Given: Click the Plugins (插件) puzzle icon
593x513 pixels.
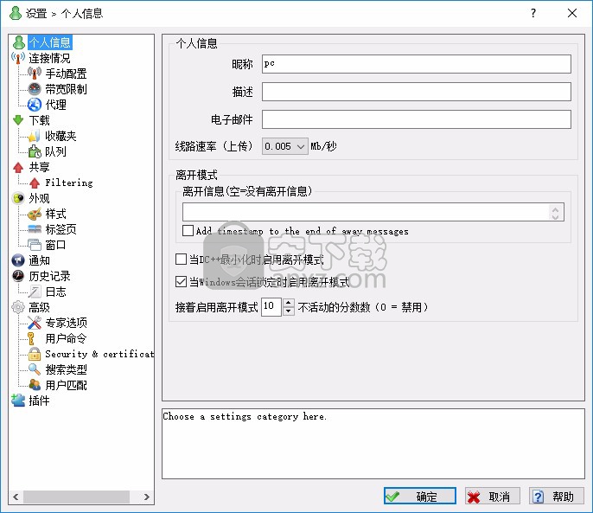Looking at the screenshot, I should (18, 401).
